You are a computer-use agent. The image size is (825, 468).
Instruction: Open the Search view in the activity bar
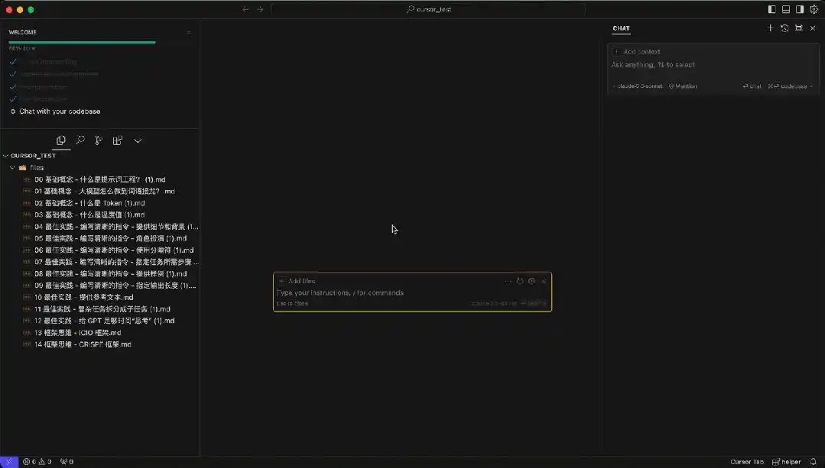[82, 140]
